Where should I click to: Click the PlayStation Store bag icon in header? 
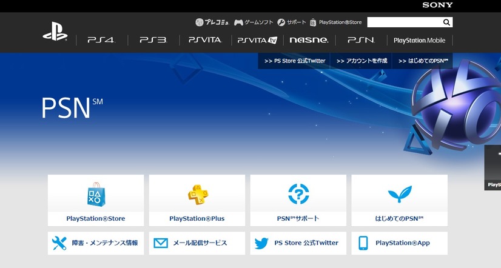313,22
